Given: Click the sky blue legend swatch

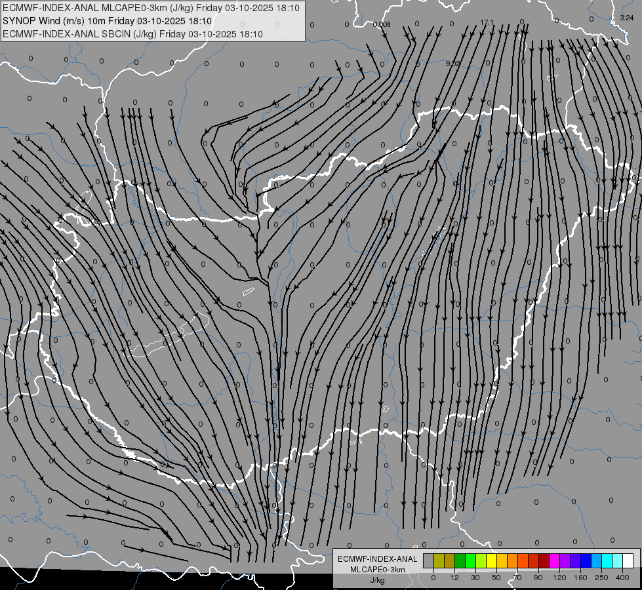Looking at the screenshot, I should (x=597, y=561).
